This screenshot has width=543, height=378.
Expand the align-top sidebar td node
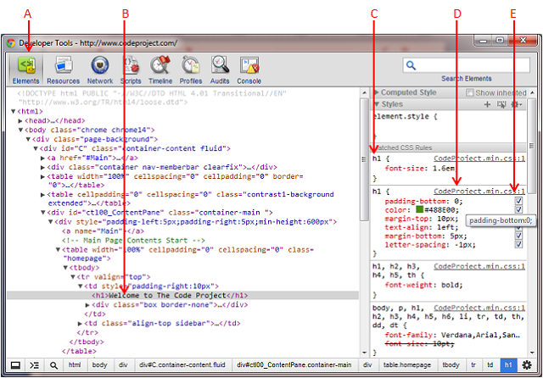80,324
